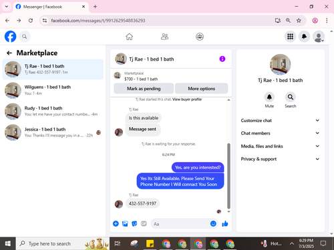Mute the Tj Rae conversation
This screenshot has height=250, width=334.
[x=269, y=97]
